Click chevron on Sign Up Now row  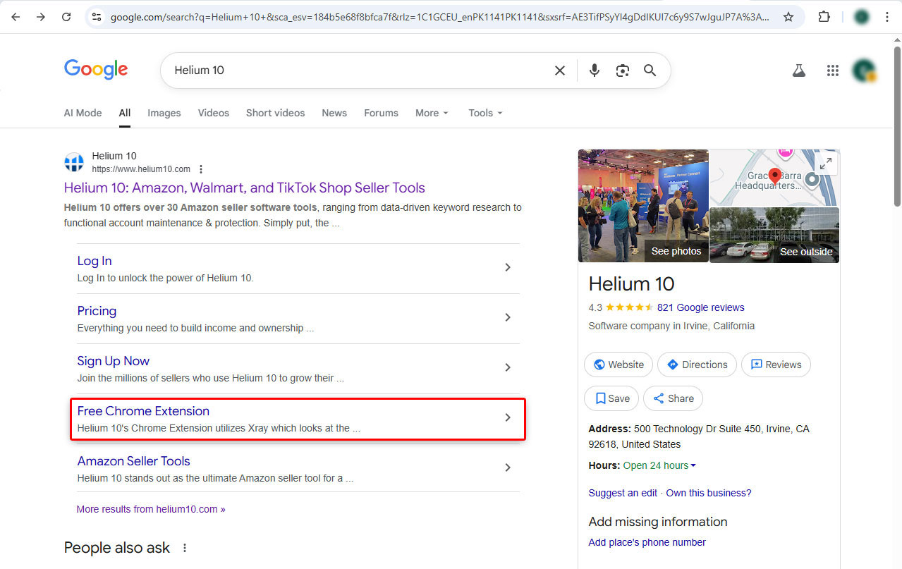tap(508, 367)
